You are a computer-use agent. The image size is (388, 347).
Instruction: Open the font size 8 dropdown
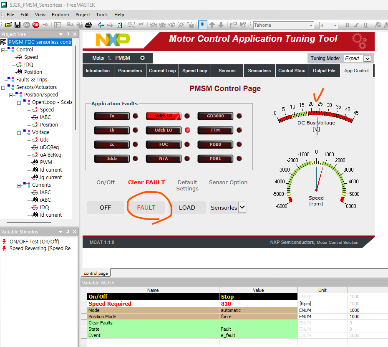335,25
